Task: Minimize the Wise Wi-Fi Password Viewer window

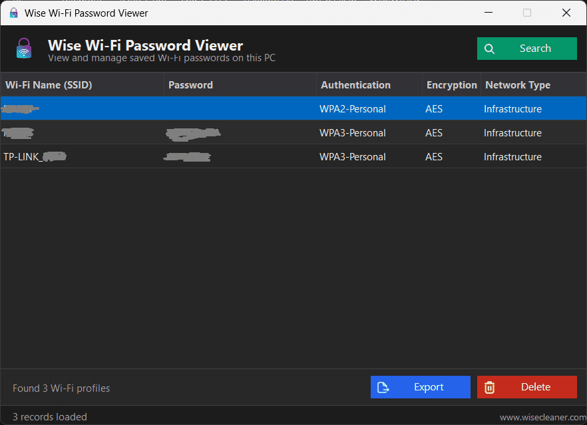Action: pos(488,13)
